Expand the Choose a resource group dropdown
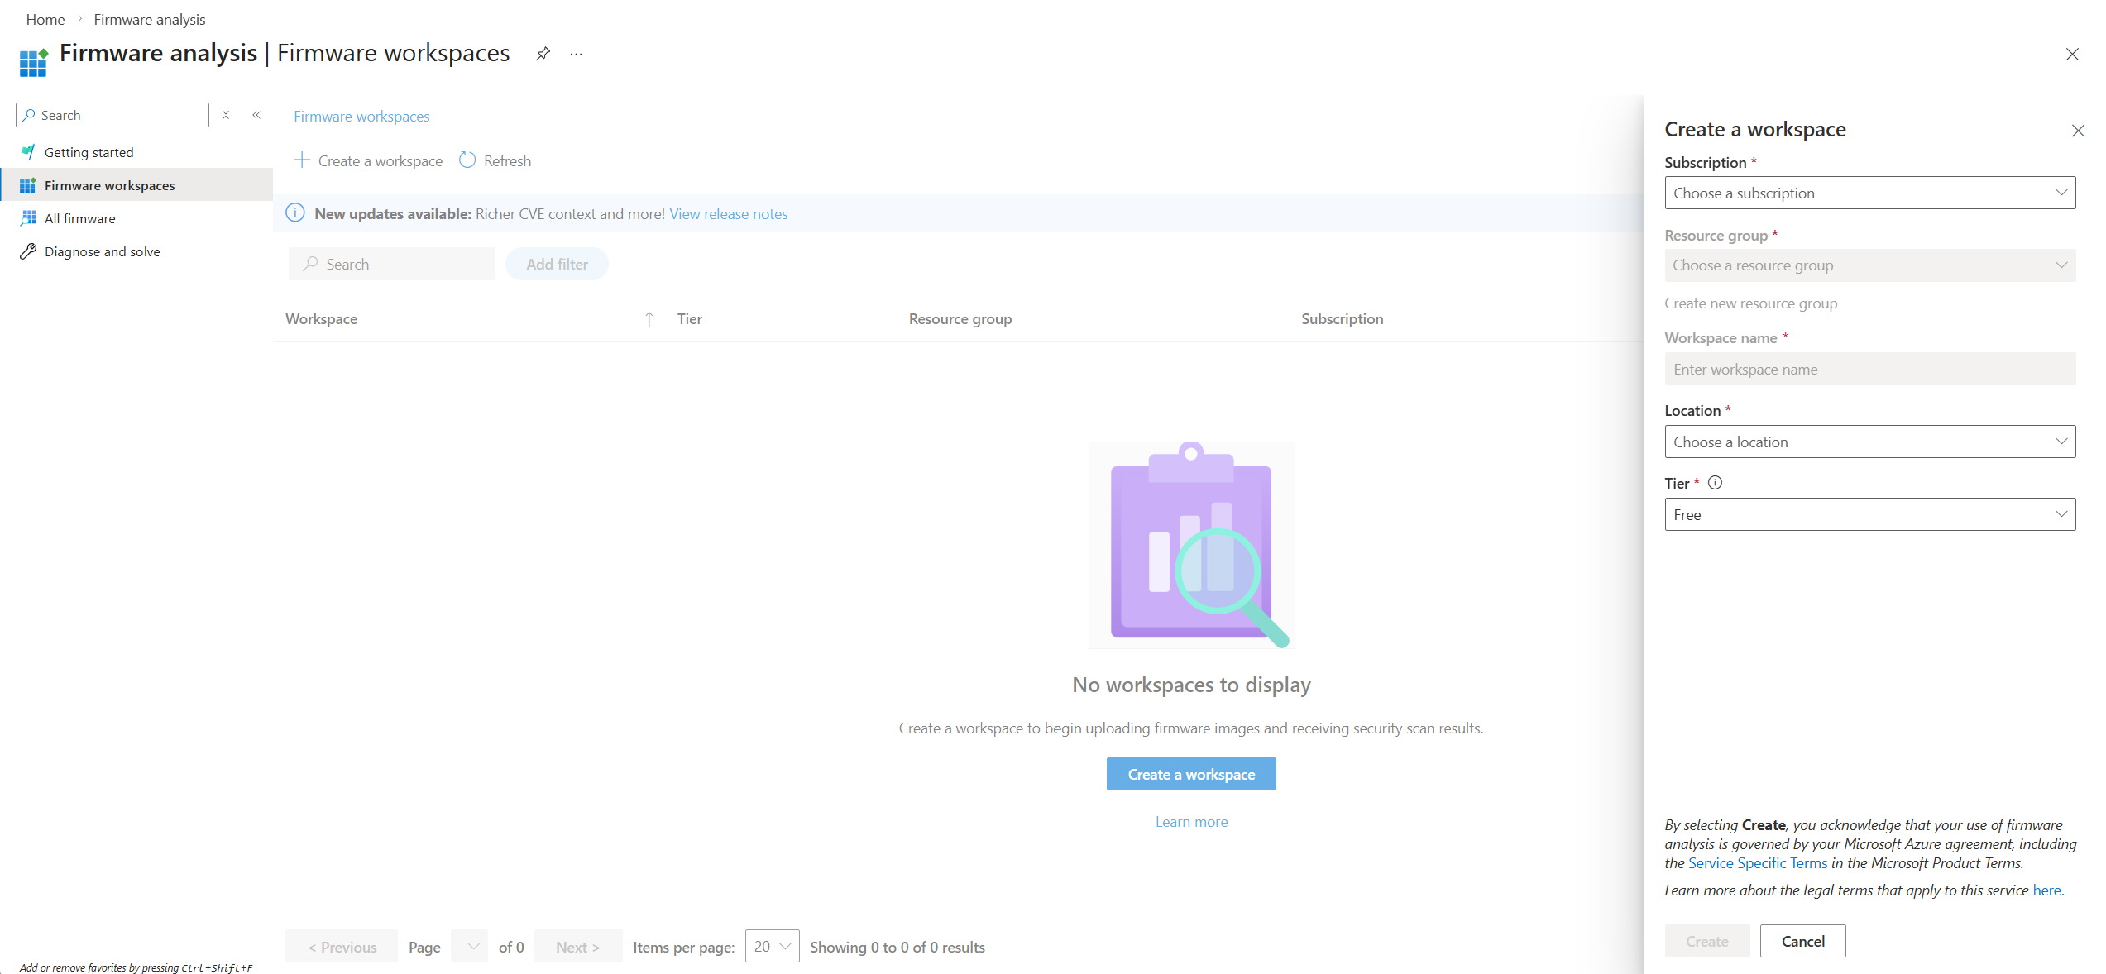The height and width of the screenshot is (974, 2106). pos(1870,265)
